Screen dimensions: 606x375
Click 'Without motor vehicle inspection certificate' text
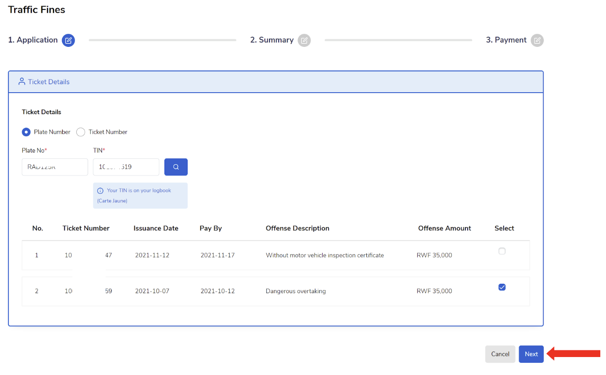(x=325, y=255)
